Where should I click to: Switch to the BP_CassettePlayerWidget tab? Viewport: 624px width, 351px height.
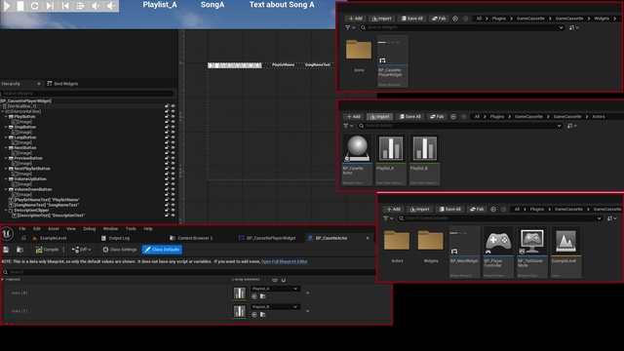pos(267,238)
